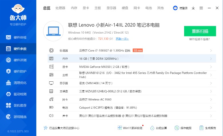The width and height of the screenshot is (223, 136).
Task: Click the green 重新扫描 button
Action: [x=200, y=31]
